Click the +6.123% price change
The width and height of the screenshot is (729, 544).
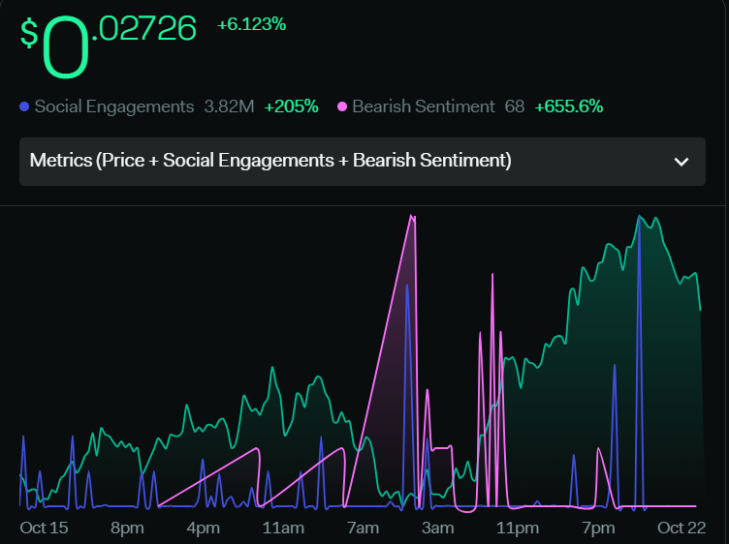pyautogui.click(x=251, y=24)
